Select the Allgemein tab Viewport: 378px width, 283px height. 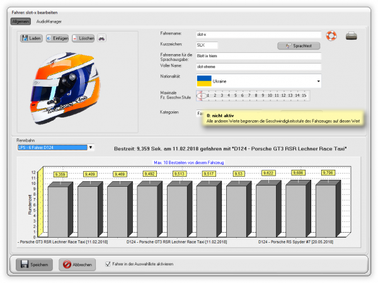click(21, 21)
